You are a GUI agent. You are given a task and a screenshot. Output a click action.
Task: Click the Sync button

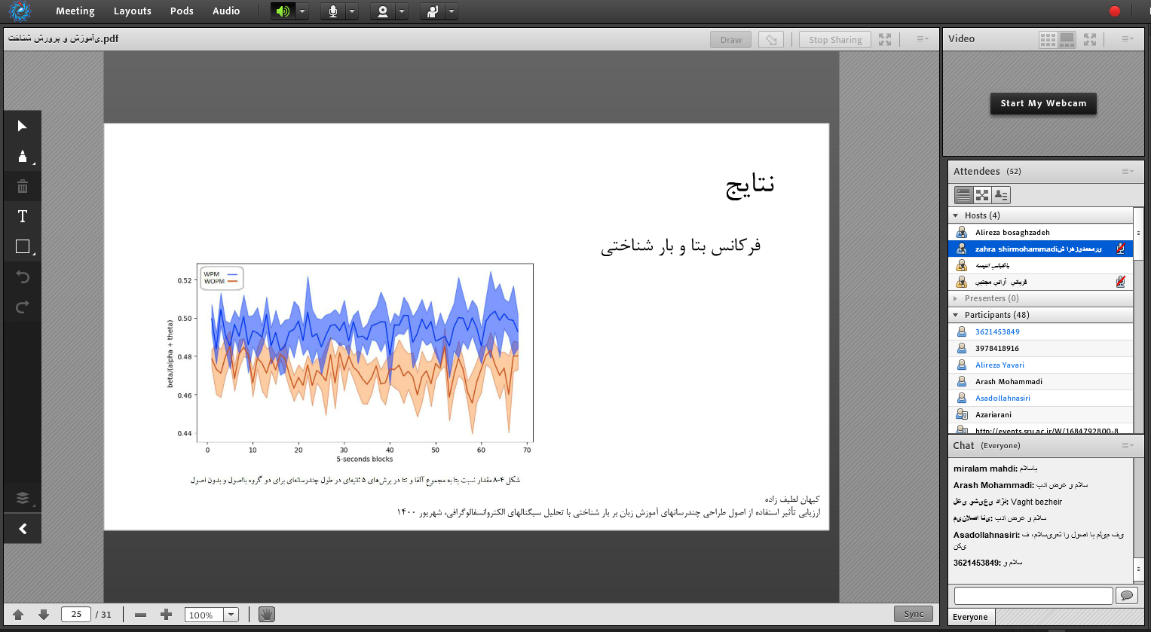[x=914, y=614]
